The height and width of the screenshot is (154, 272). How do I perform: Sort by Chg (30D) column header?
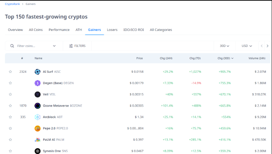[x=225, y=58]
